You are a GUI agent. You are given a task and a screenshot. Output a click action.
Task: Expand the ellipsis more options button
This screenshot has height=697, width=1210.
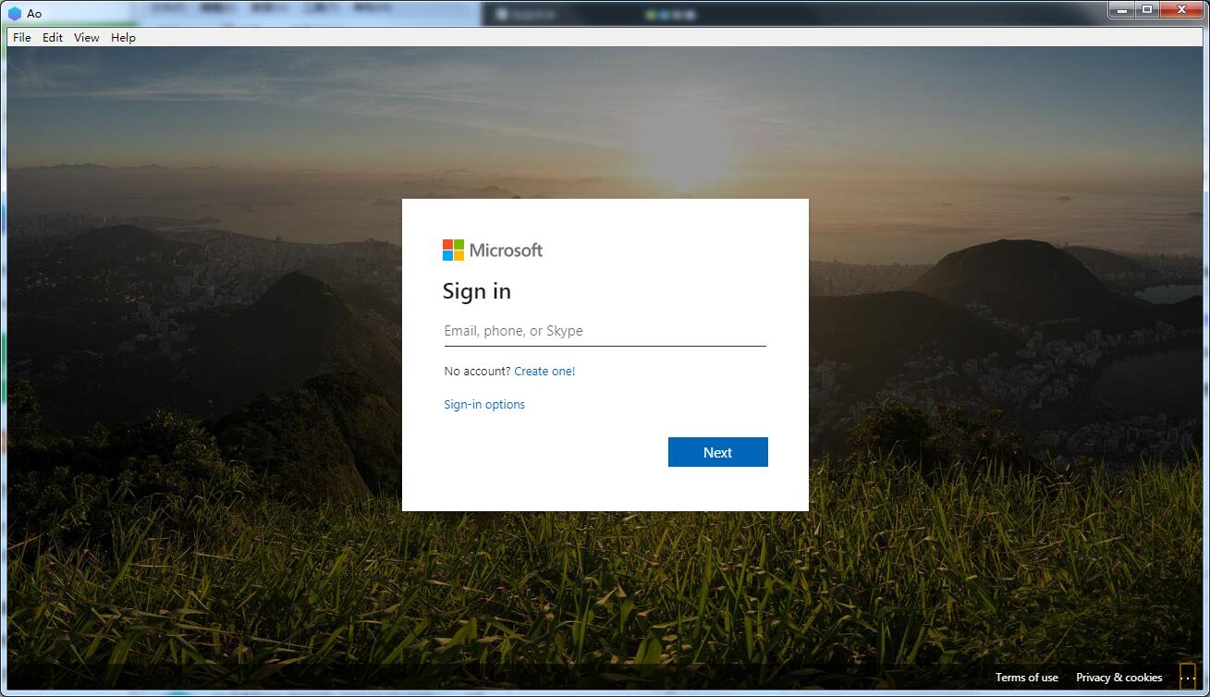[1188, 678]
